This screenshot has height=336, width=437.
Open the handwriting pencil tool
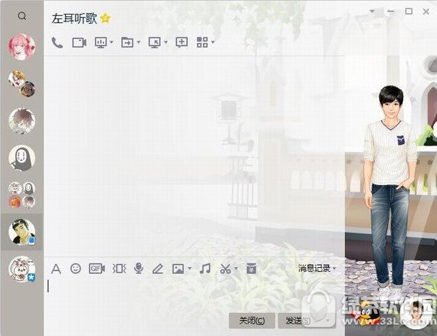point(158,269)
